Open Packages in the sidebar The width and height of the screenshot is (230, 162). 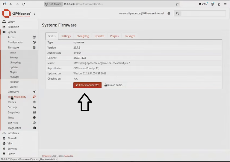pos(14,77)
